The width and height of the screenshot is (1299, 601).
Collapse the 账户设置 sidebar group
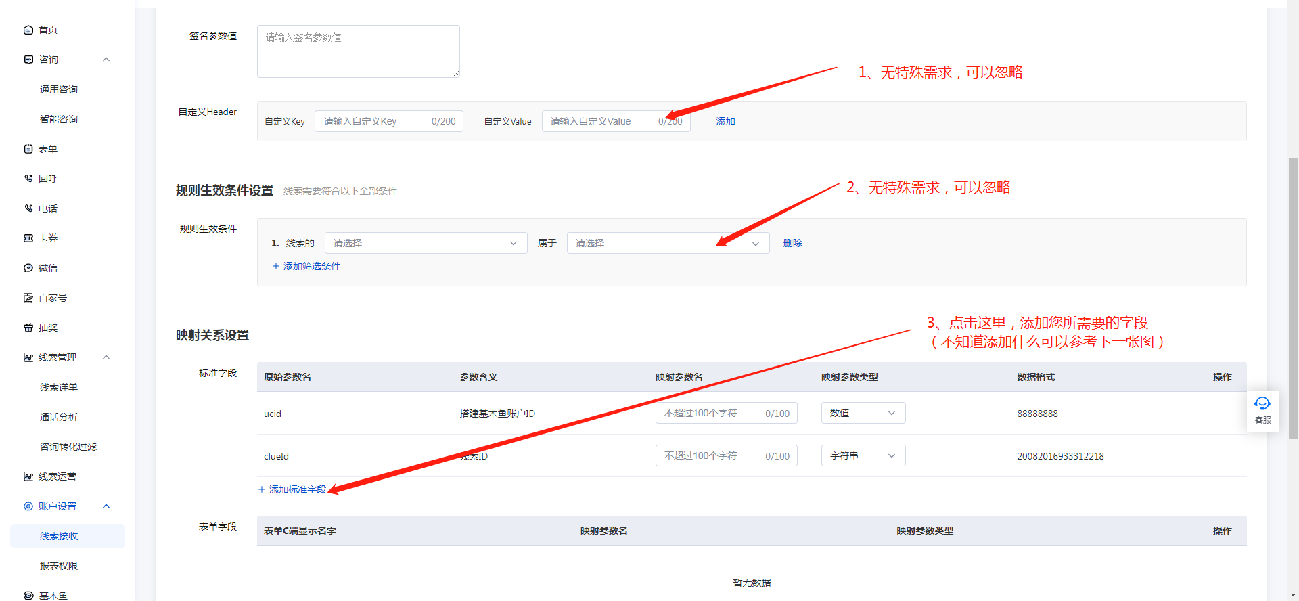point(106,506)
